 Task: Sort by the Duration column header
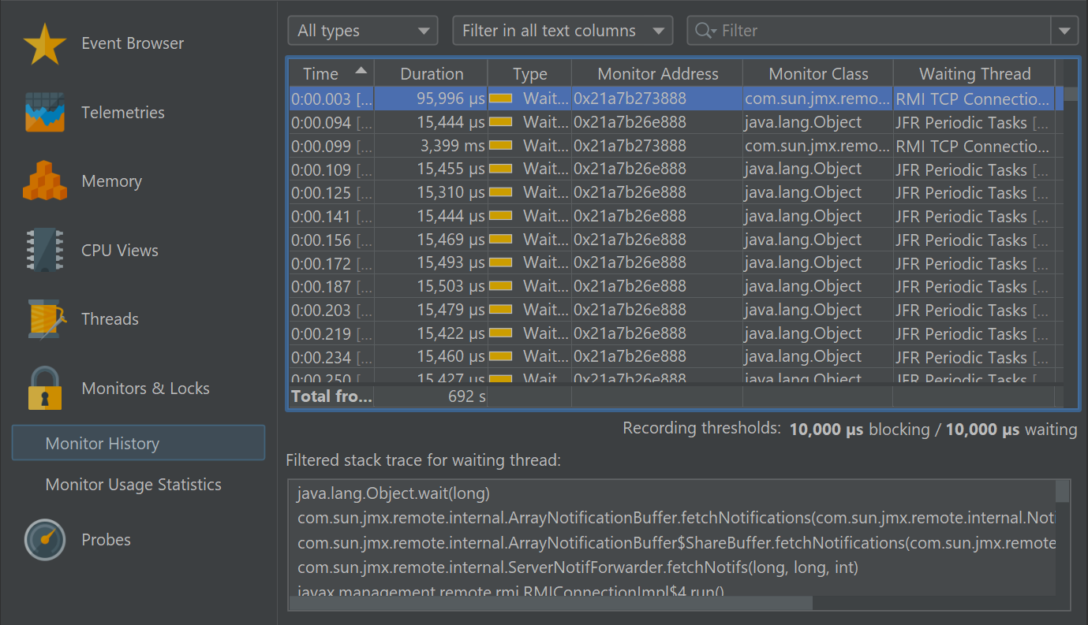[x=431, y=74]
